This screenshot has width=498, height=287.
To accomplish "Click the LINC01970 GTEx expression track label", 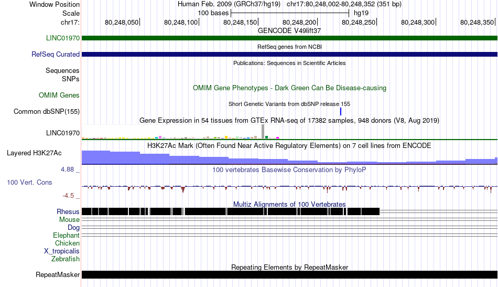I will click(x=63, y=133).
